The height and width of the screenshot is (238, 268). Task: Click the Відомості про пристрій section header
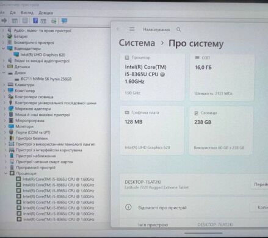(162, 207)
